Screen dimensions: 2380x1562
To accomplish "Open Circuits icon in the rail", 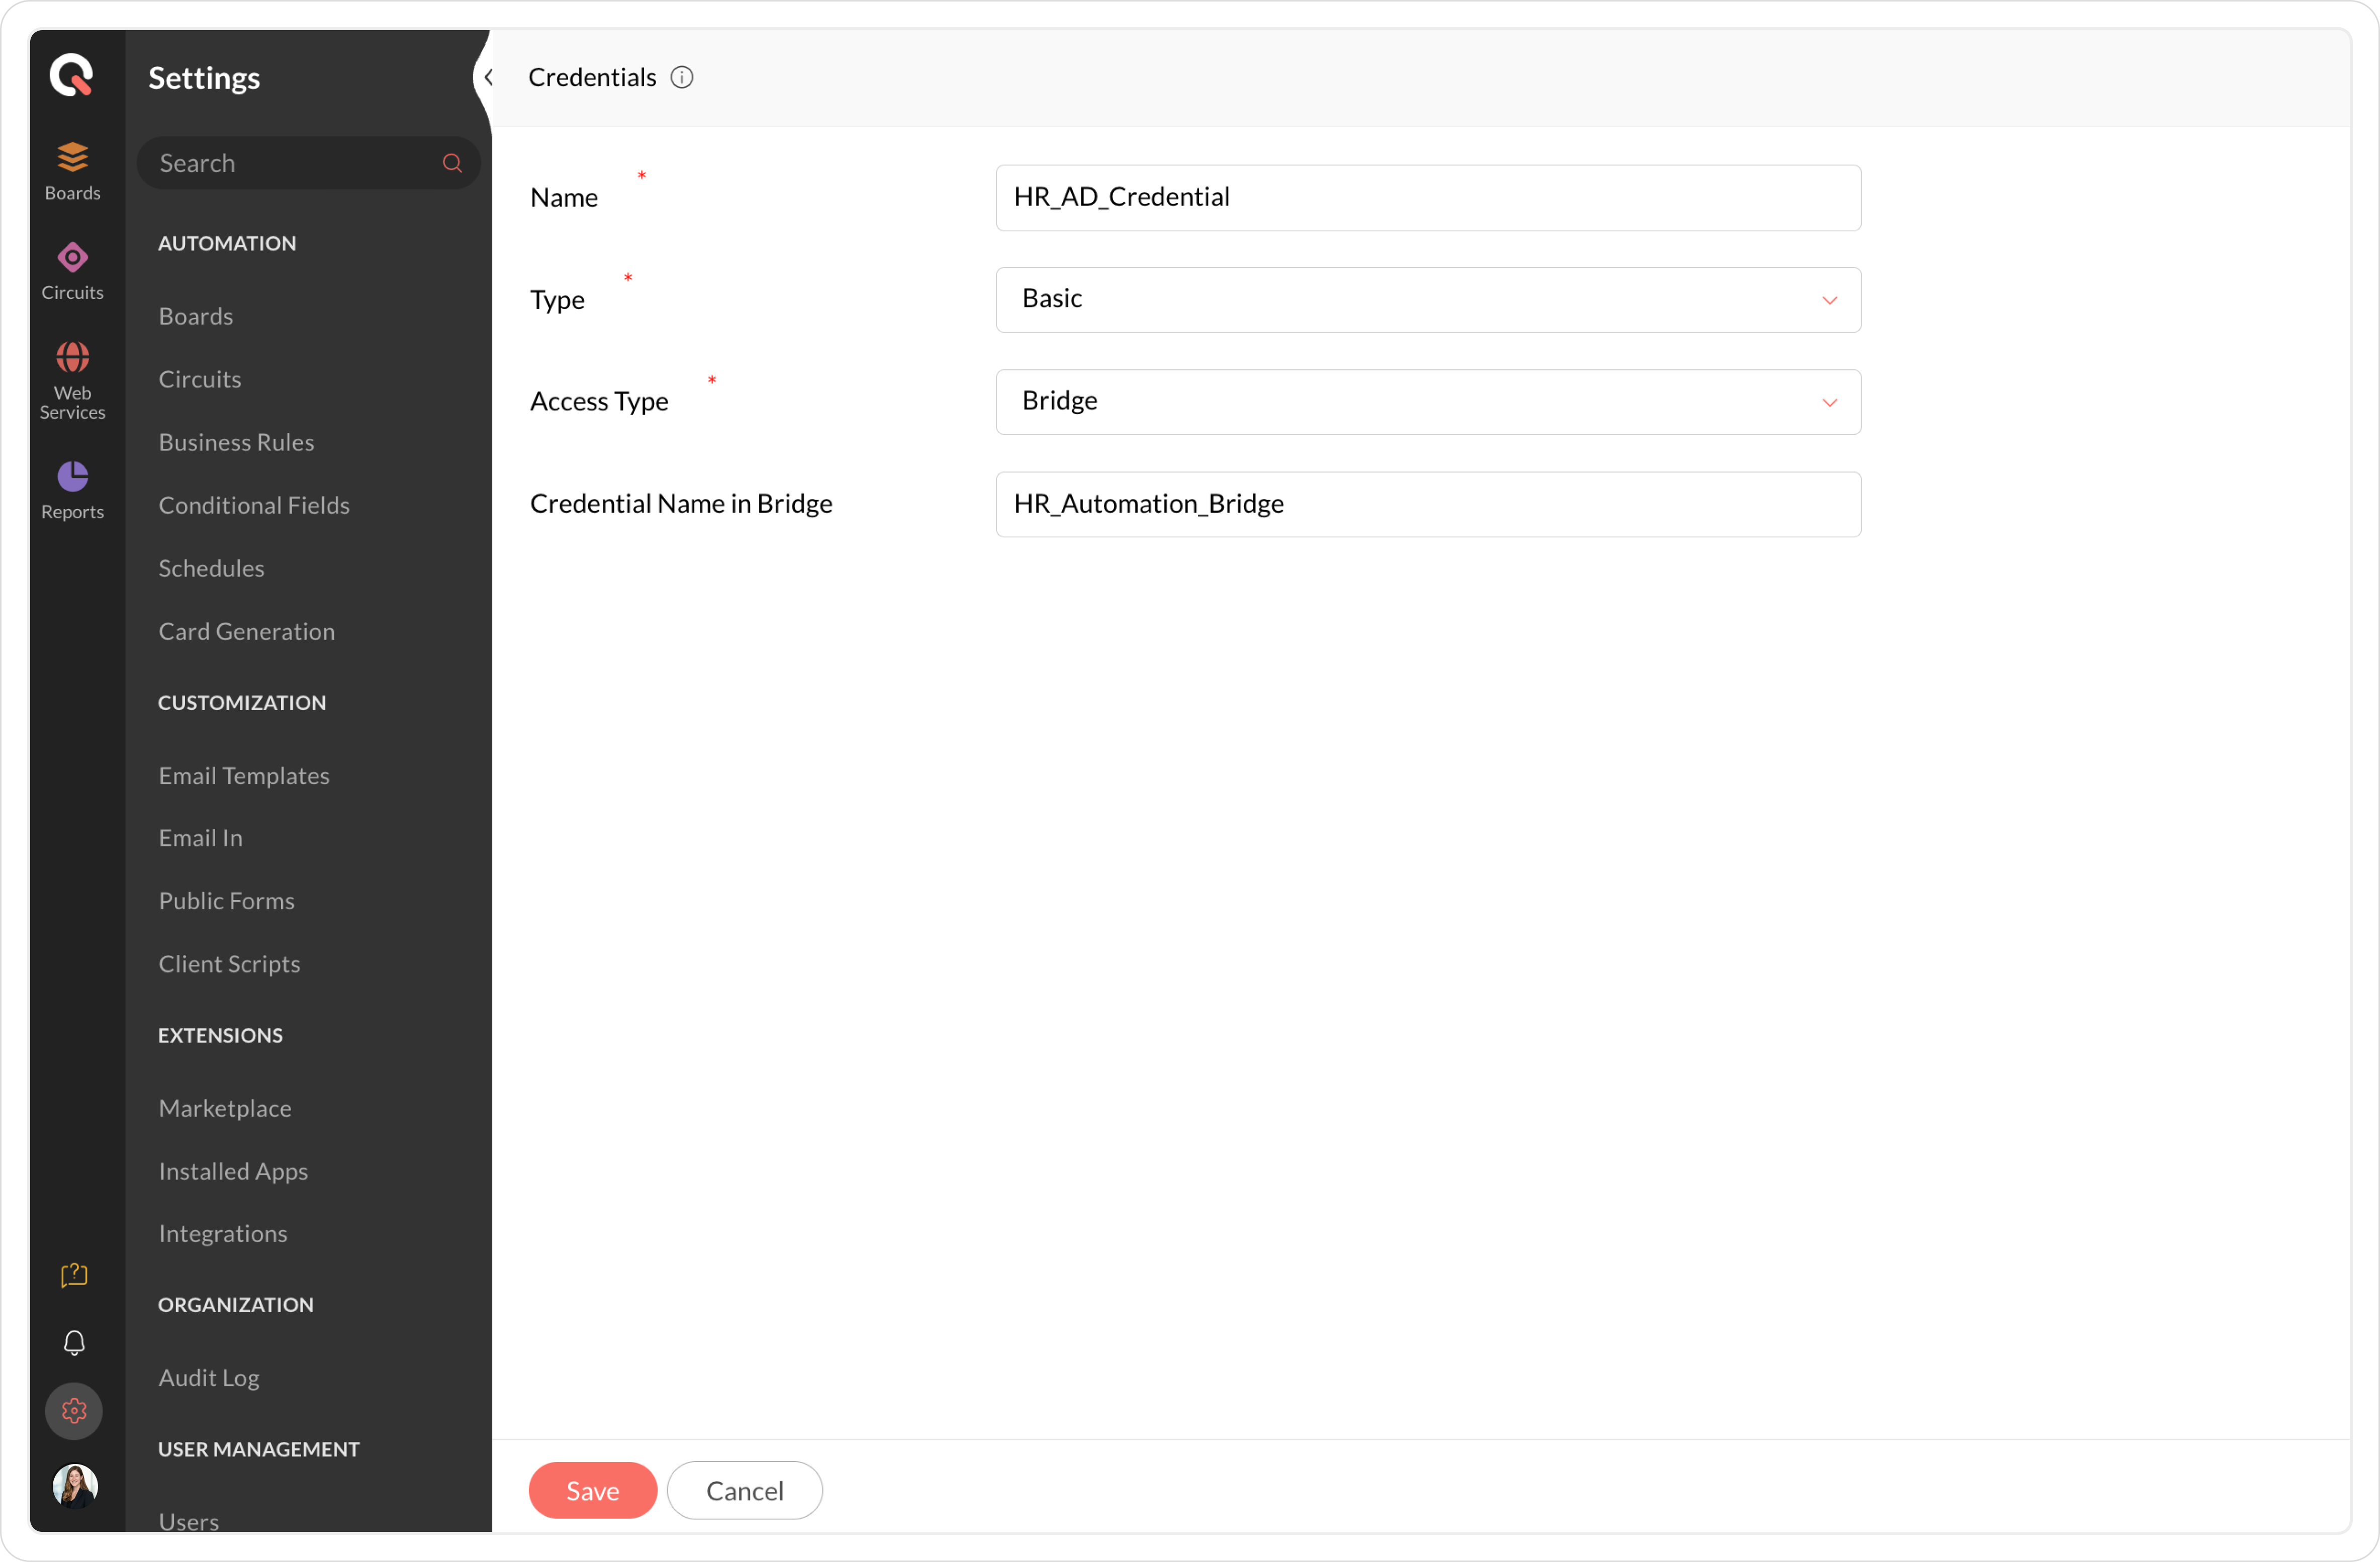I will click(72, 270).
